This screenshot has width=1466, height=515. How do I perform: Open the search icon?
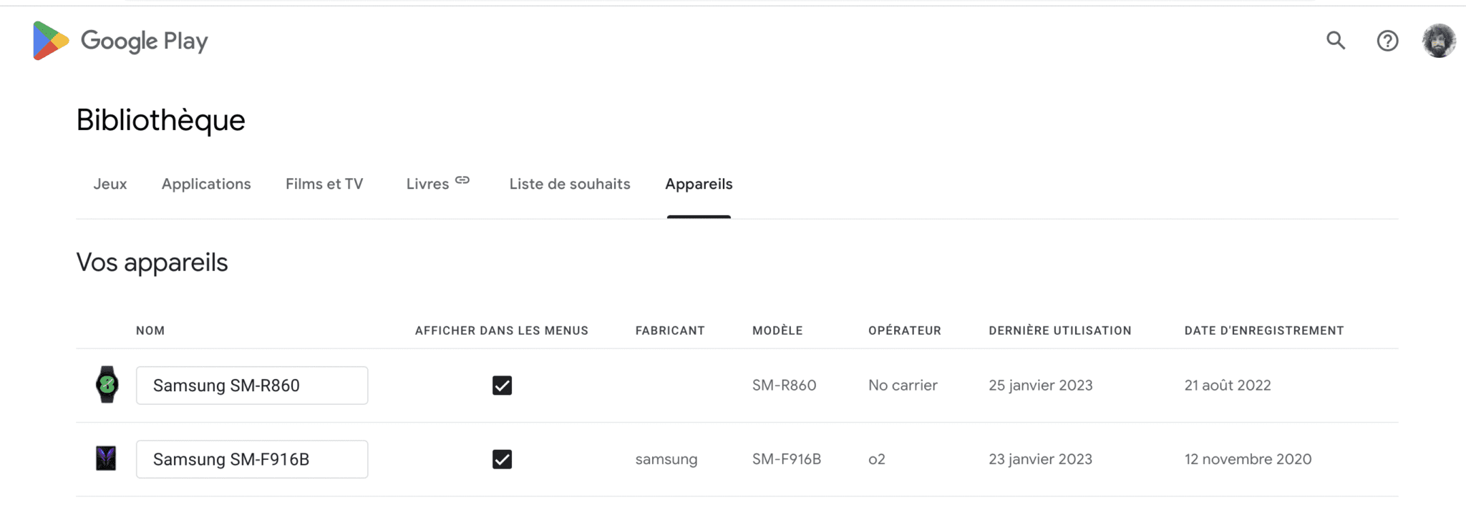point(1335,41)
